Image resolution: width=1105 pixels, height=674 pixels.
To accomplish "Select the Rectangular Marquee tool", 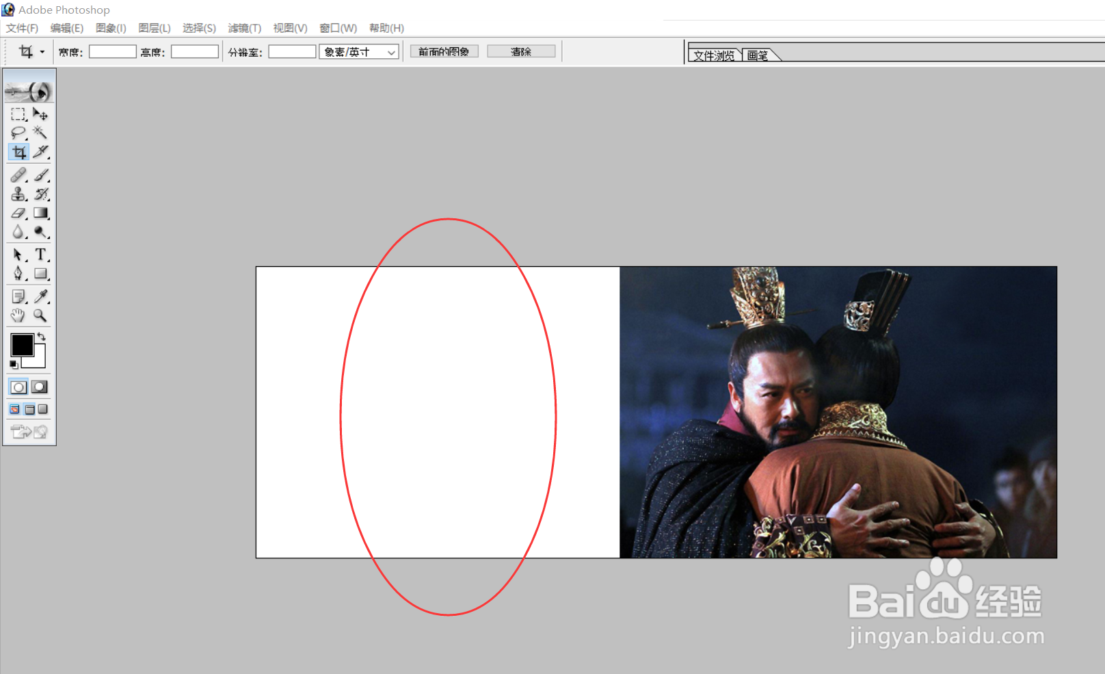I will pos(18,114).
